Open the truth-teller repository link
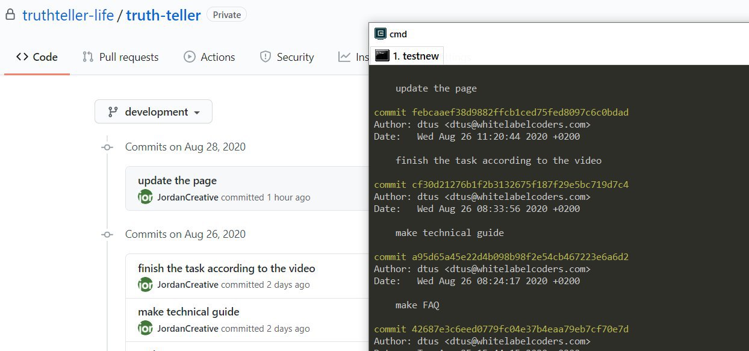Screen dimensions: 749x351 click(x=163, y=15)
